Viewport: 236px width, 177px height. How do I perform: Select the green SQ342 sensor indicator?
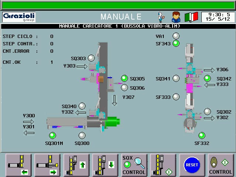click(x=207, y=79)
